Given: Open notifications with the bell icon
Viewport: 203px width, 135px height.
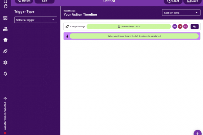Looking at the screenshot, I should 5,74.
